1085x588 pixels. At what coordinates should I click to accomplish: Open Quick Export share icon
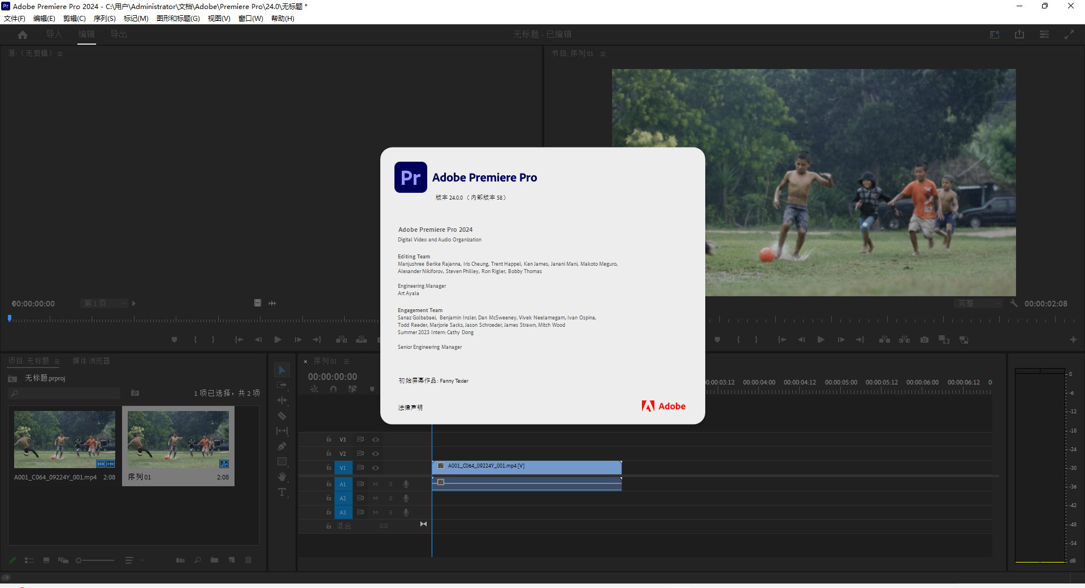coord(1019,34)
